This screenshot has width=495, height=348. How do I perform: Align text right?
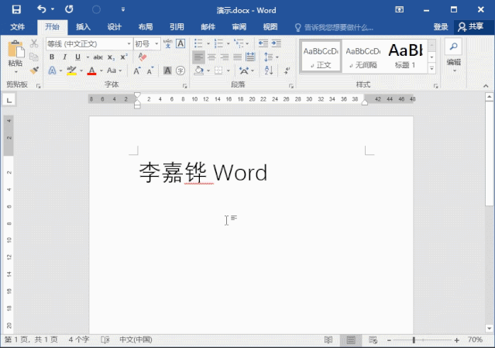[225, 57]
